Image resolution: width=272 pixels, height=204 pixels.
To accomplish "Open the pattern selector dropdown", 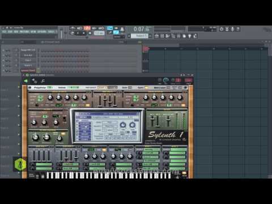I will (x=139, y=36).
